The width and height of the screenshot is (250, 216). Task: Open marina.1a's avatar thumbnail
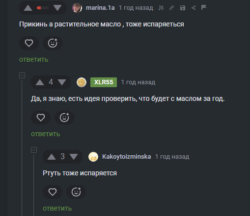77,8
